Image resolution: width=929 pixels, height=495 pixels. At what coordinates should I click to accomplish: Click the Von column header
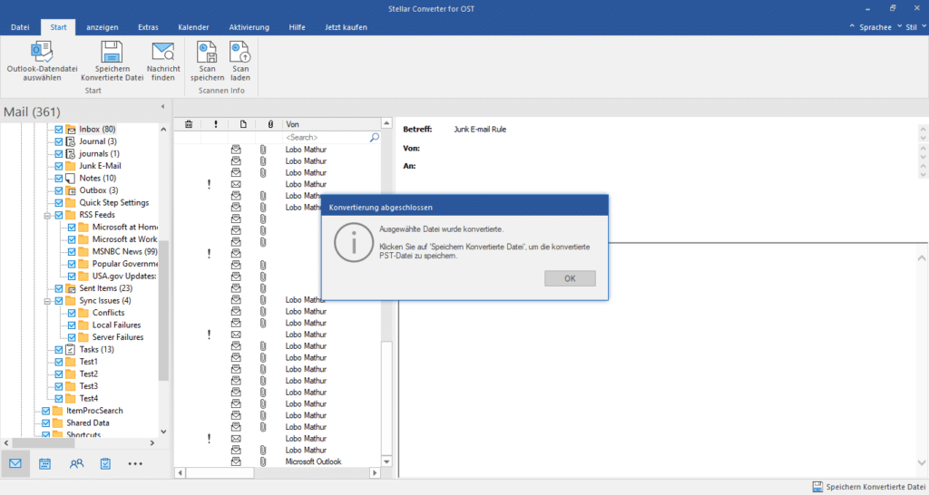[x=332, y=123]
